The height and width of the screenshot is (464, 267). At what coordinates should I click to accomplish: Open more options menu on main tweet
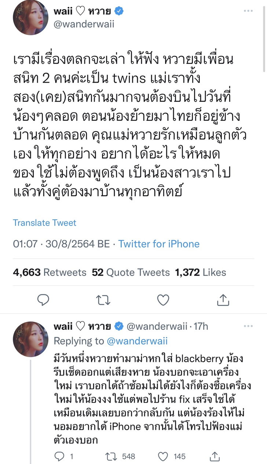point(248,11)
